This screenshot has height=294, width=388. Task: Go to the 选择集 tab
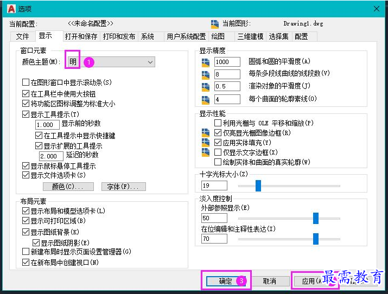point(279,36)
